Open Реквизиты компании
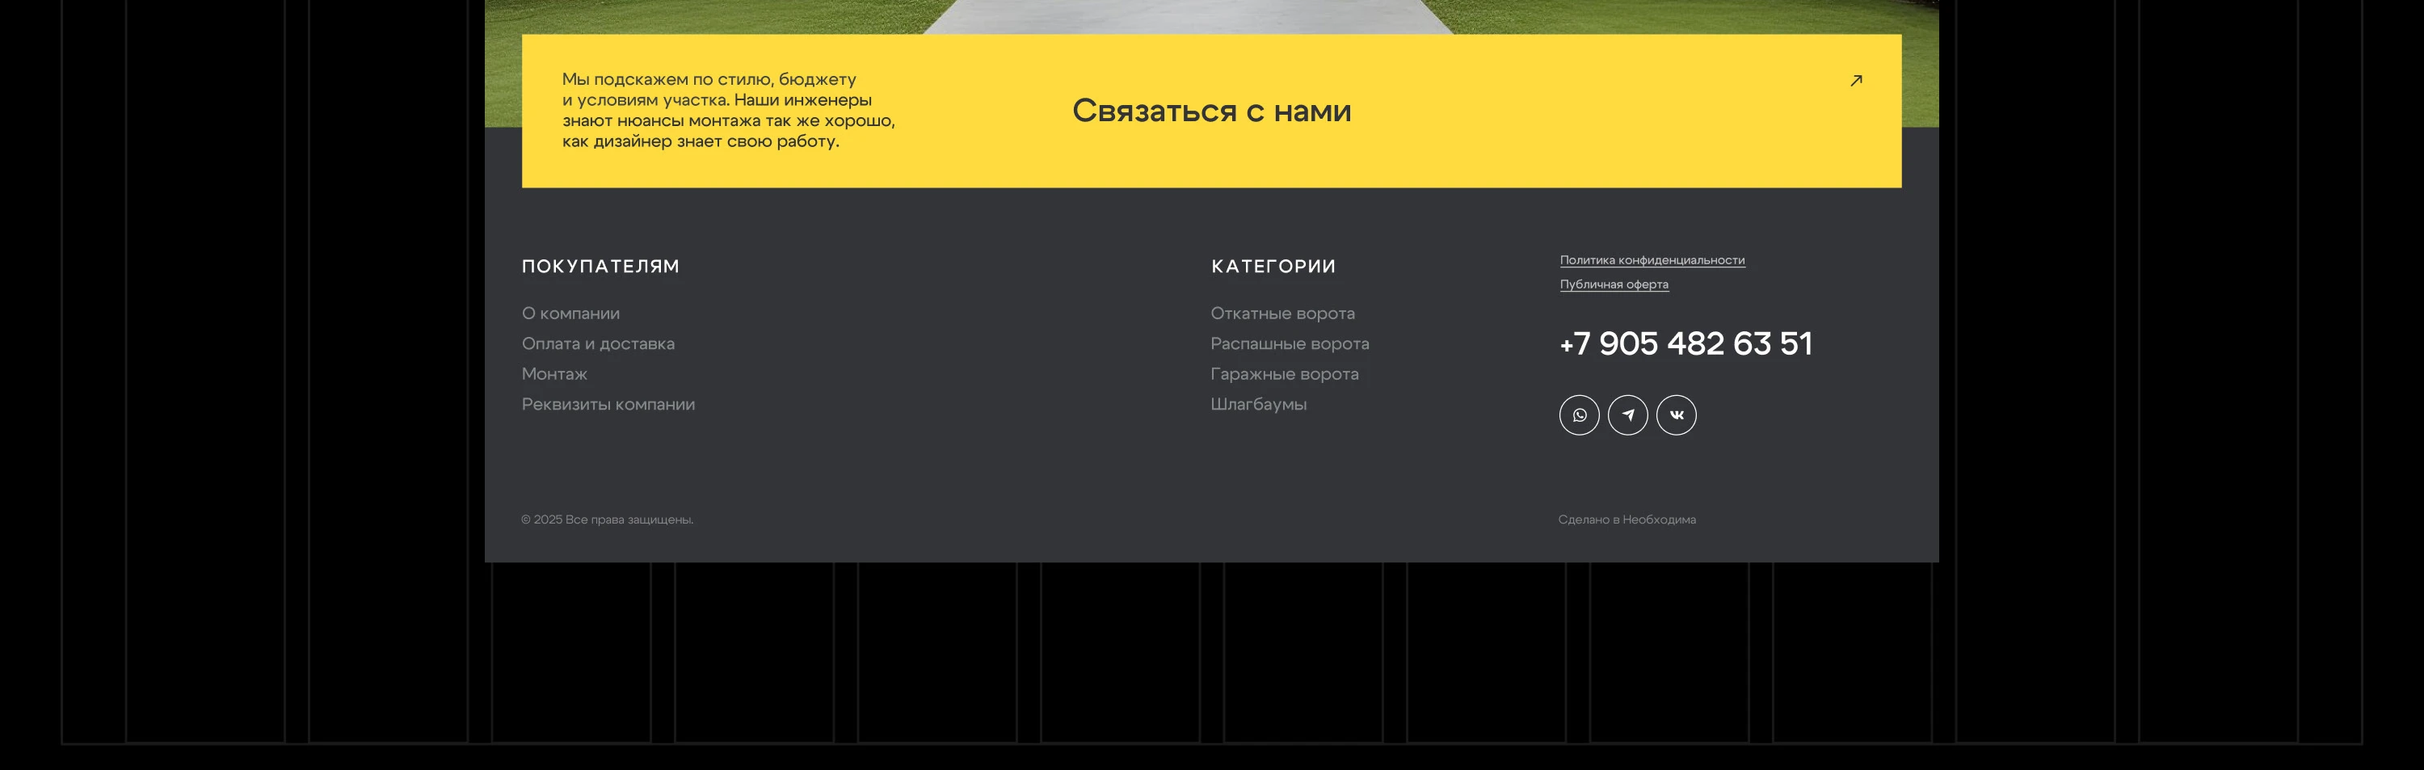2424x770 pixels. pyautogui.click(x=608, y=404)
